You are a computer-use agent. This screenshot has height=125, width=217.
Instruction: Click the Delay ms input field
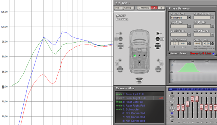(197, 44)
